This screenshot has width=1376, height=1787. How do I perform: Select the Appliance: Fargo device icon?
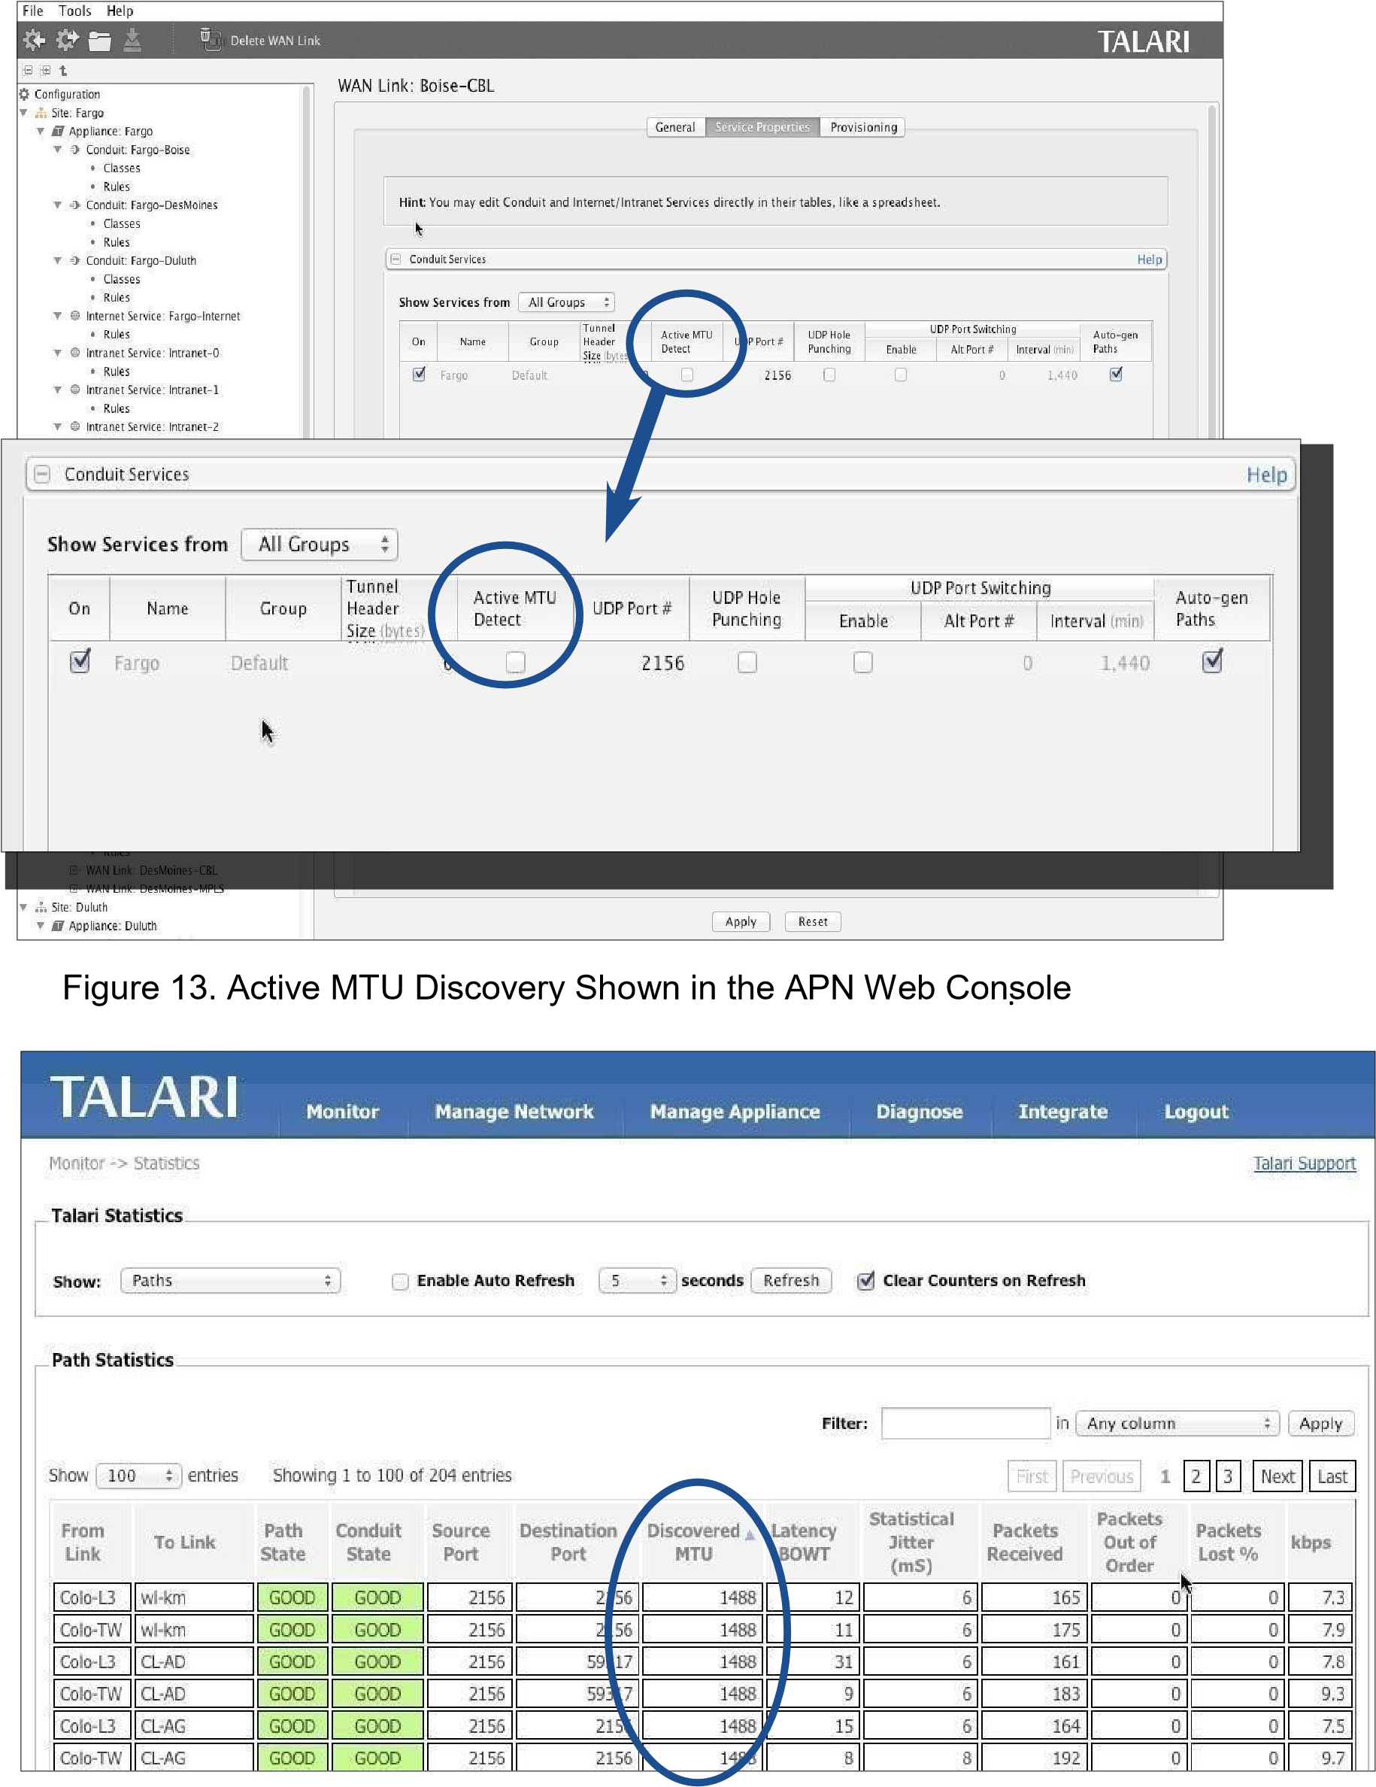tap(57, 131)
